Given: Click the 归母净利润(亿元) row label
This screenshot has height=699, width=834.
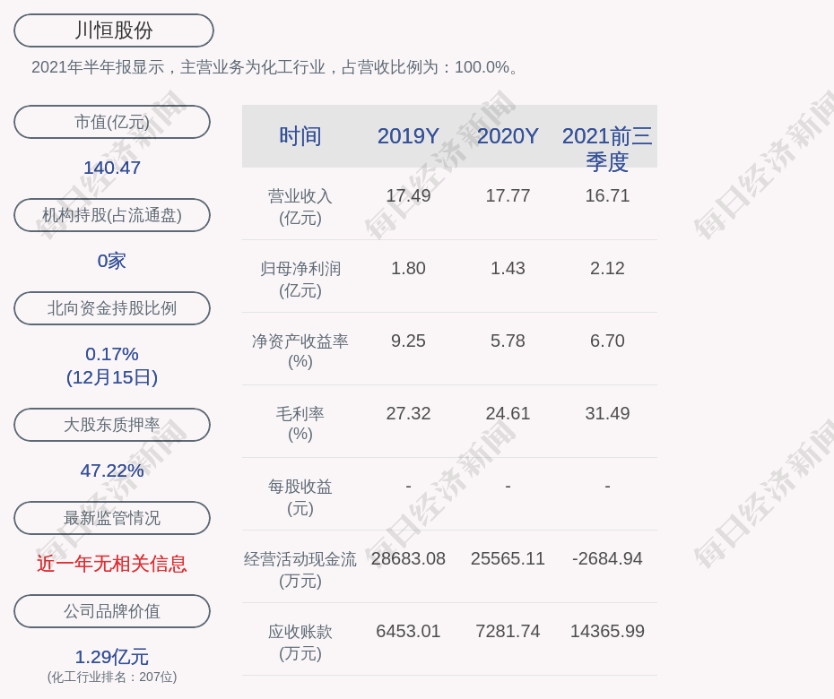Looking at the screenshot, I should point(300,280).
